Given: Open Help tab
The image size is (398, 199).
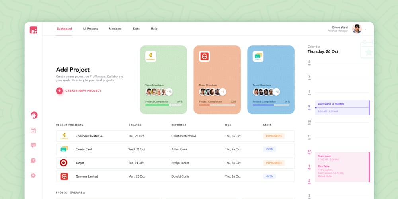Looking at the screenshot, I should coord(154,29).
